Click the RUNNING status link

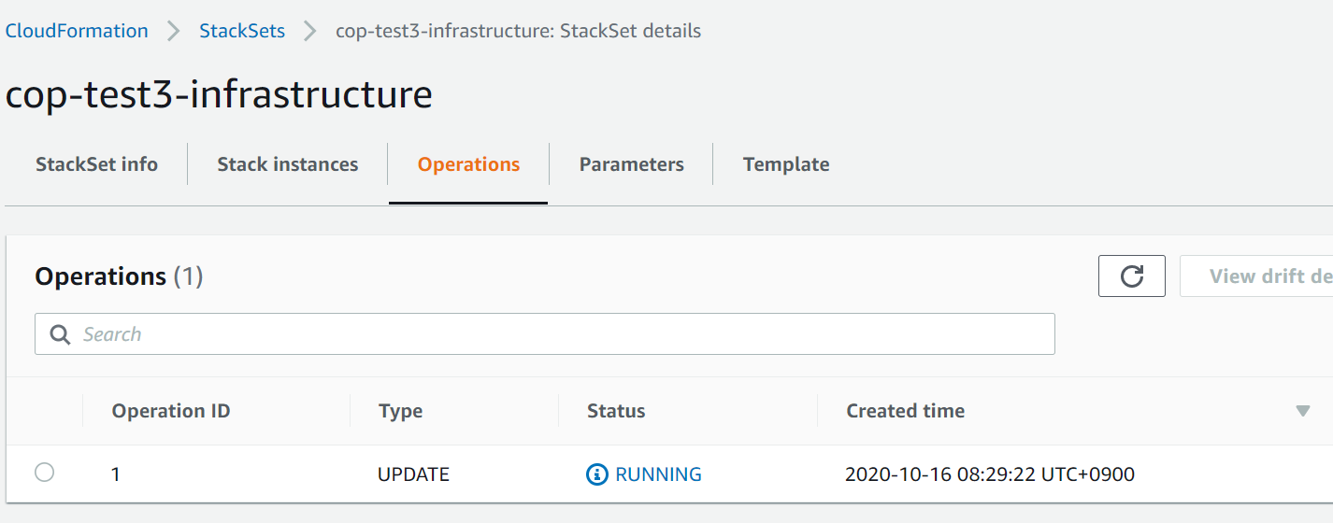click(658, 474)
